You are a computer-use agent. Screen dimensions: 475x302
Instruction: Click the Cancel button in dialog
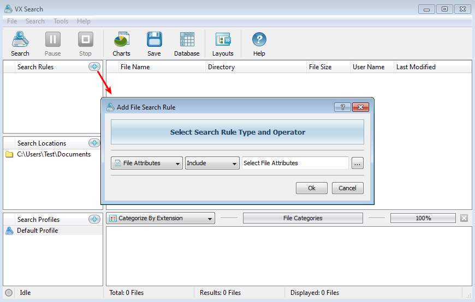tap(347, 188)
